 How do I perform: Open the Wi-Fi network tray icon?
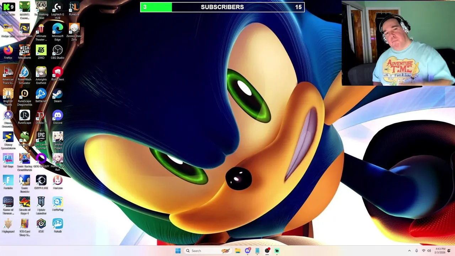point(423,251)
